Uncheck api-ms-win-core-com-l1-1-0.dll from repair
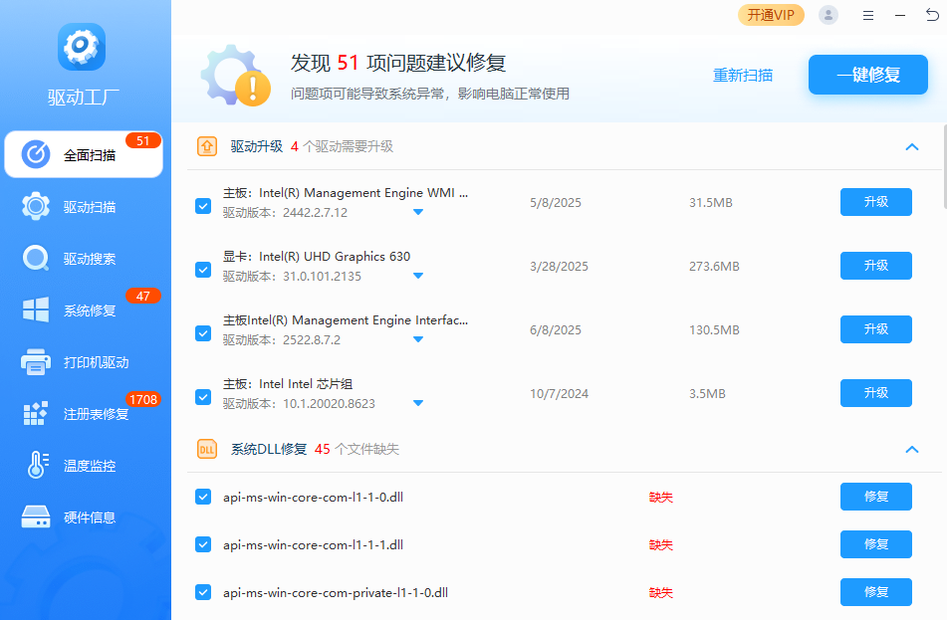 (x=203, y=497)
